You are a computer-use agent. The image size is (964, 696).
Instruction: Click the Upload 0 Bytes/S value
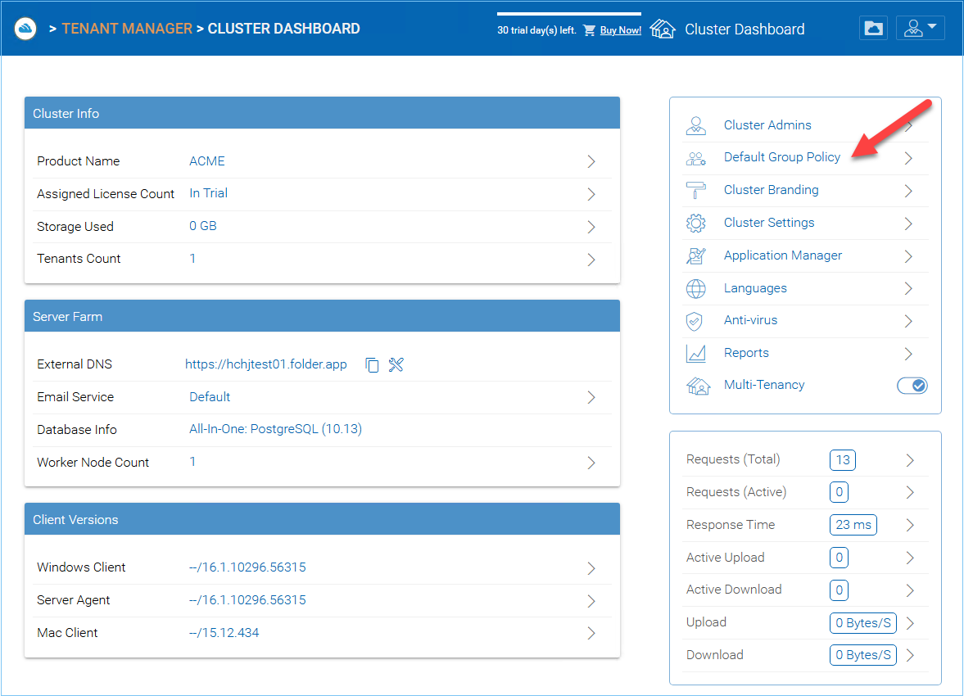pyautogui.click(x=862, y=623)
